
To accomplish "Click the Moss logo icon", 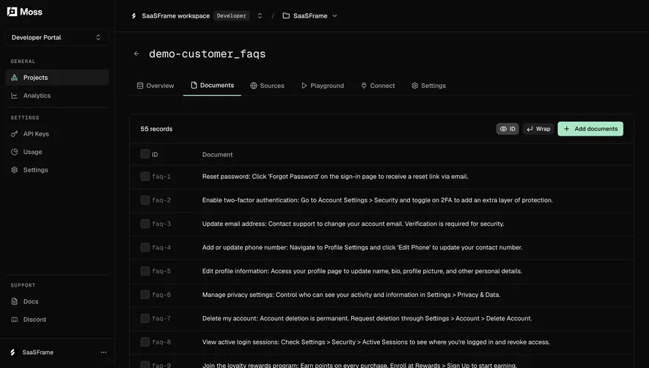I will [12, 12].
